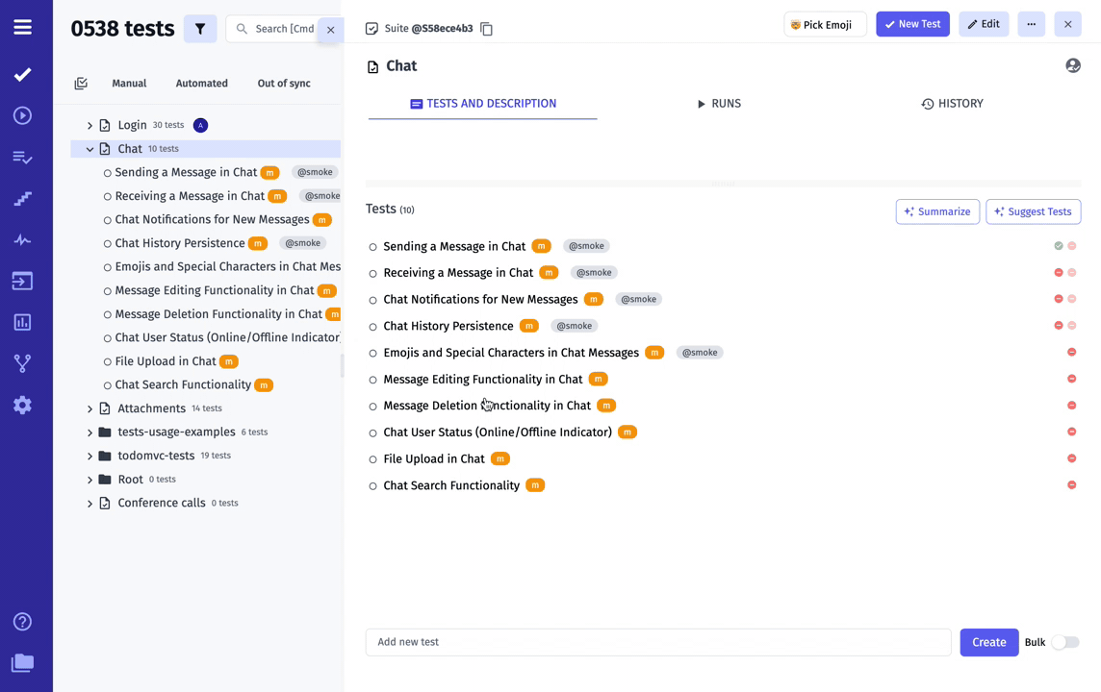Open the Branches fork sidebar icon
This screenshot has width=1101, height=692.
pyautogui.click(x=22, y=363)
